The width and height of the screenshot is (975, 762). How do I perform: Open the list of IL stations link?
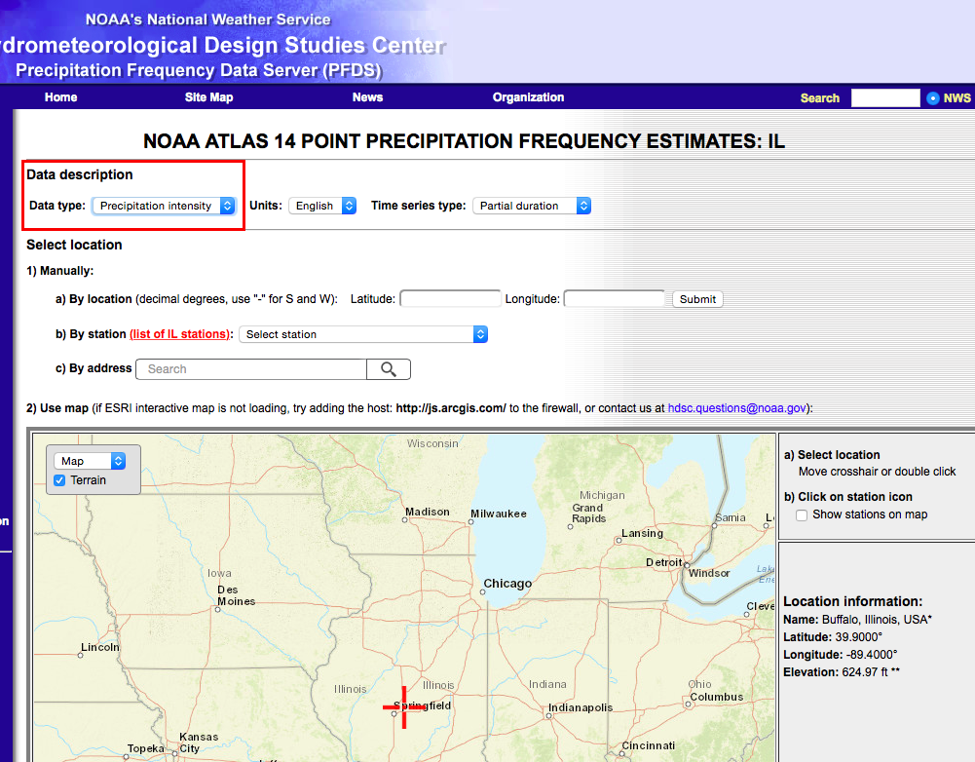[181, 334]
